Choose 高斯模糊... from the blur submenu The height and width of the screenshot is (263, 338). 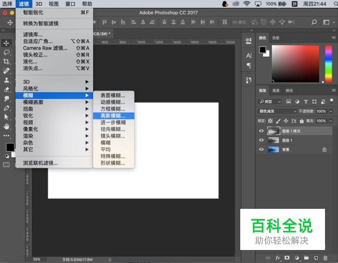coord(113,116)
